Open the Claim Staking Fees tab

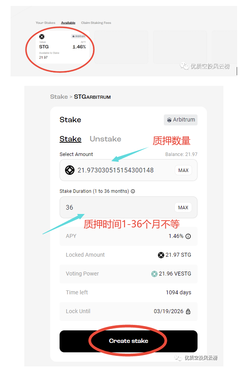[x=96, y=23]
